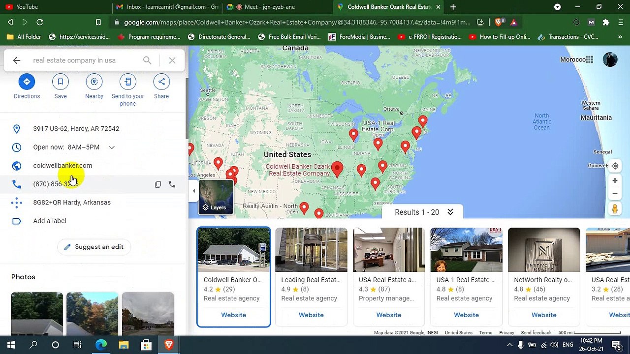Select the Street View pegman icon
Image resolution: width=630 pixels, height=354 pixels.
615,209
